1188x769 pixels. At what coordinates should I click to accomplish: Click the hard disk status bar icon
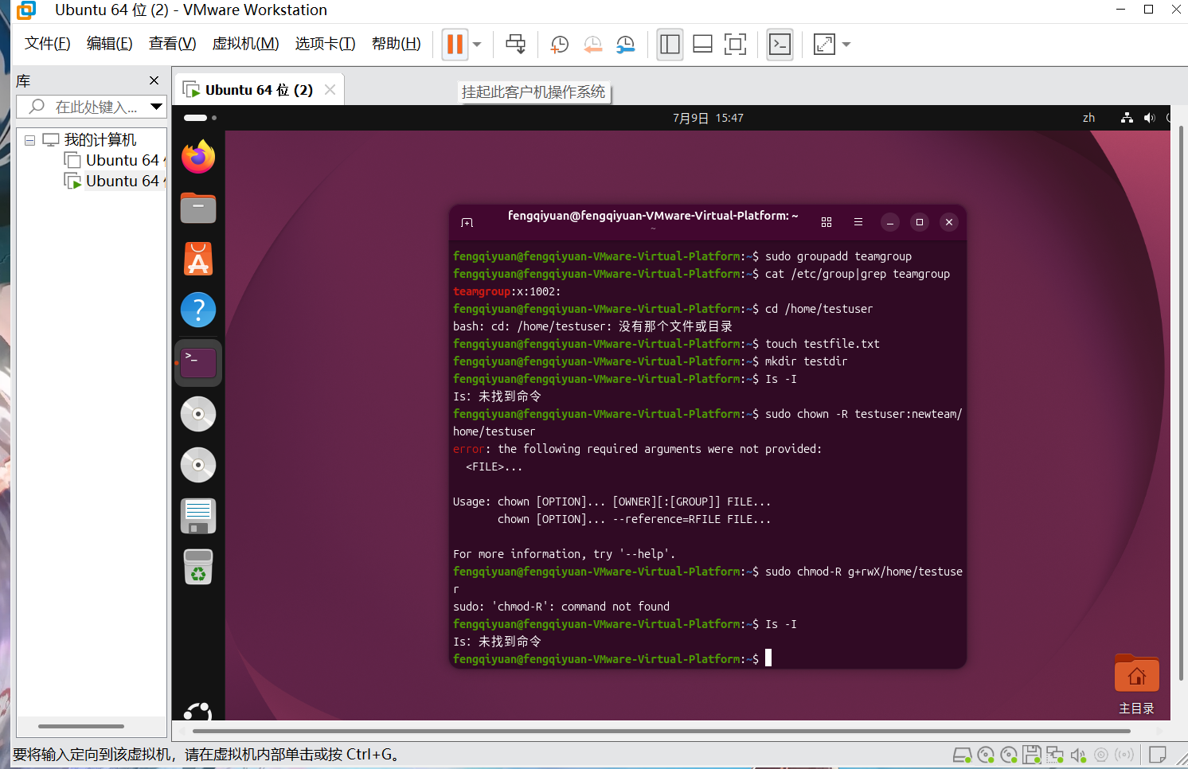[x=962, y=755]
